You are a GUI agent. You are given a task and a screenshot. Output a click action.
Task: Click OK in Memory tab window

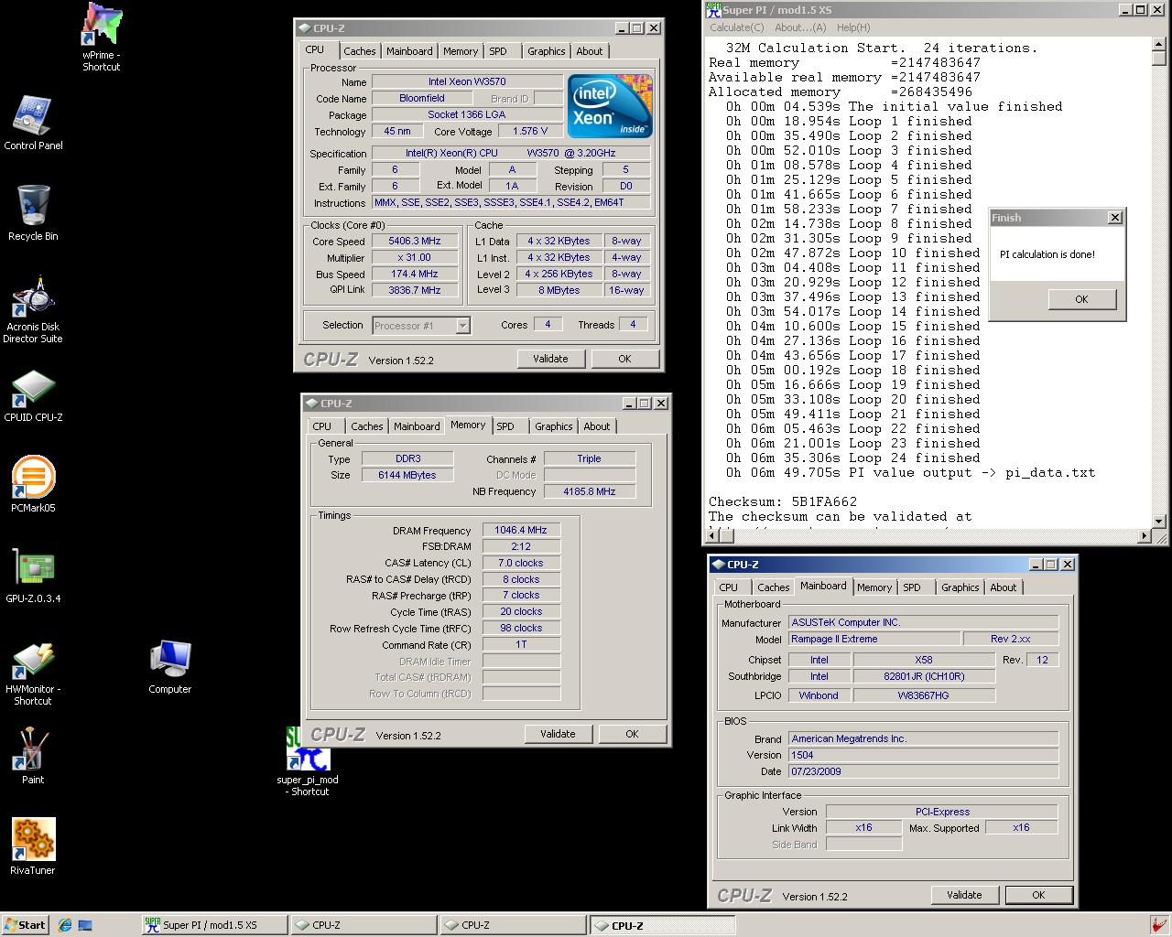tap(632, 734)
